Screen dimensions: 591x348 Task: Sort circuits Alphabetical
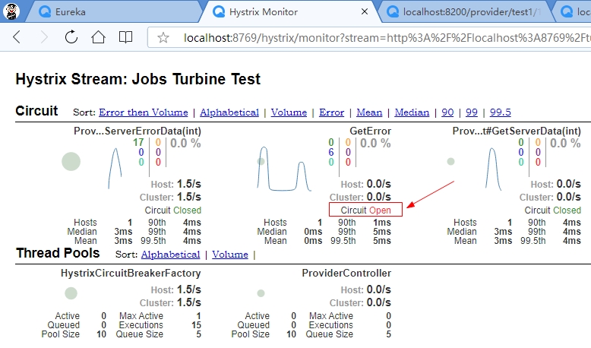coord(229,112)
